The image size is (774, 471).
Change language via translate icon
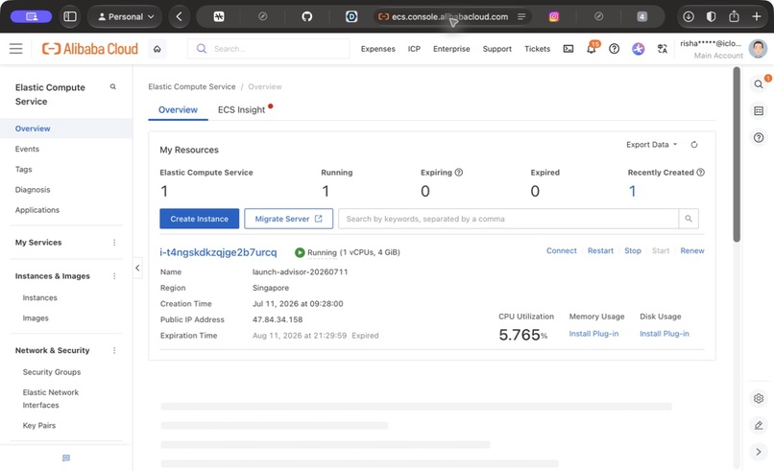pyautogui.click(x=663, y=49)
